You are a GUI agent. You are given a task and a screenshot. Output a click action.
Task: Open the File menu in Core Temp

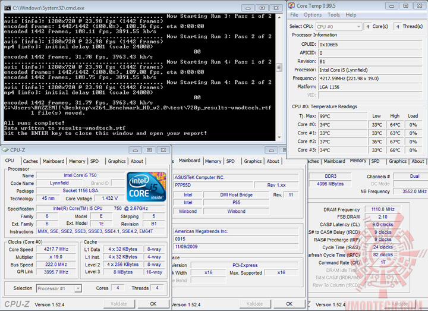tap(294, 15)
